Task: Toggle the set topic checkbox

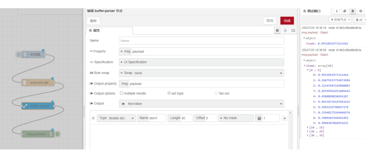Action: pyautogui.click(x=169, y=93)
